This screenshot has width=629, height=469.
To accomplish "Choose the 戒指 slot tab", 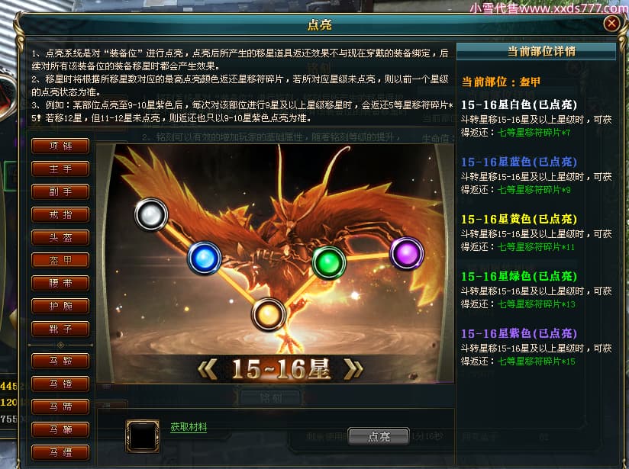I will 60,215.
